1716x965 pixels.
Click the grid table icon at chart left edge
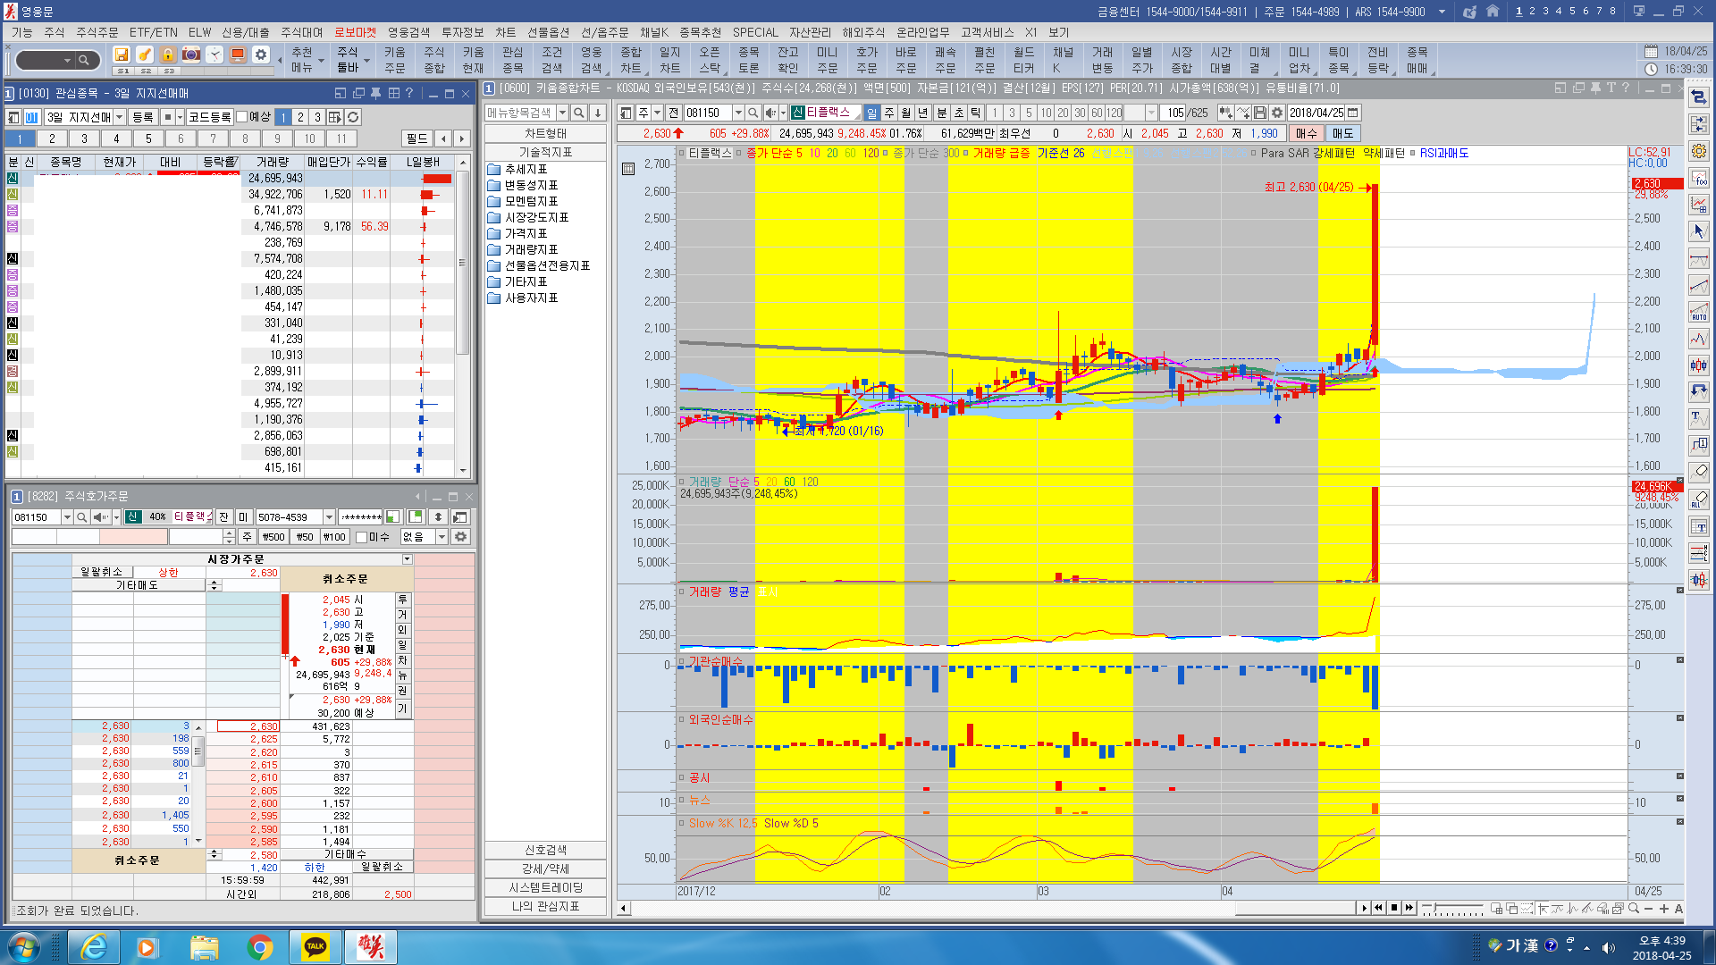click(628, 168)
